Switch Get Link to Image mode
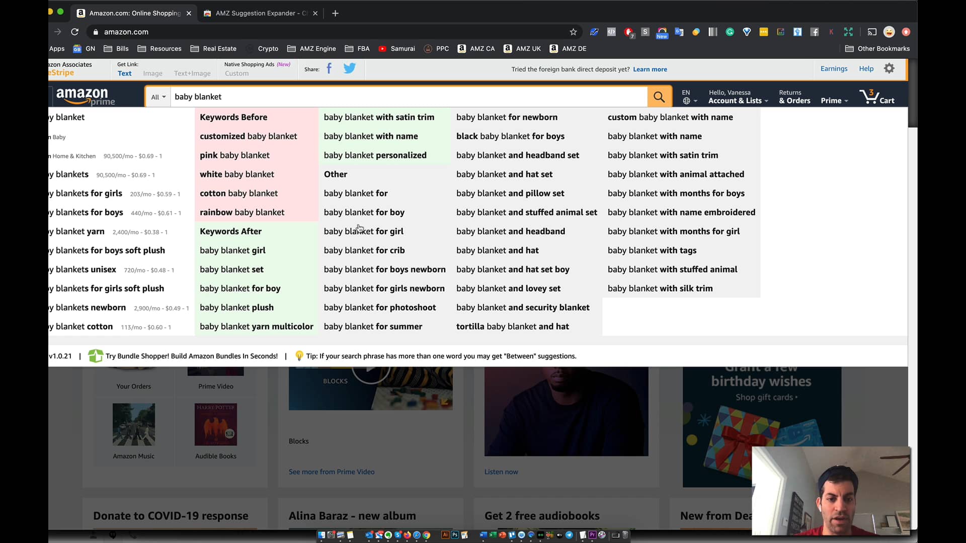Screen dimensions: 966x543 tap(152, 73)
